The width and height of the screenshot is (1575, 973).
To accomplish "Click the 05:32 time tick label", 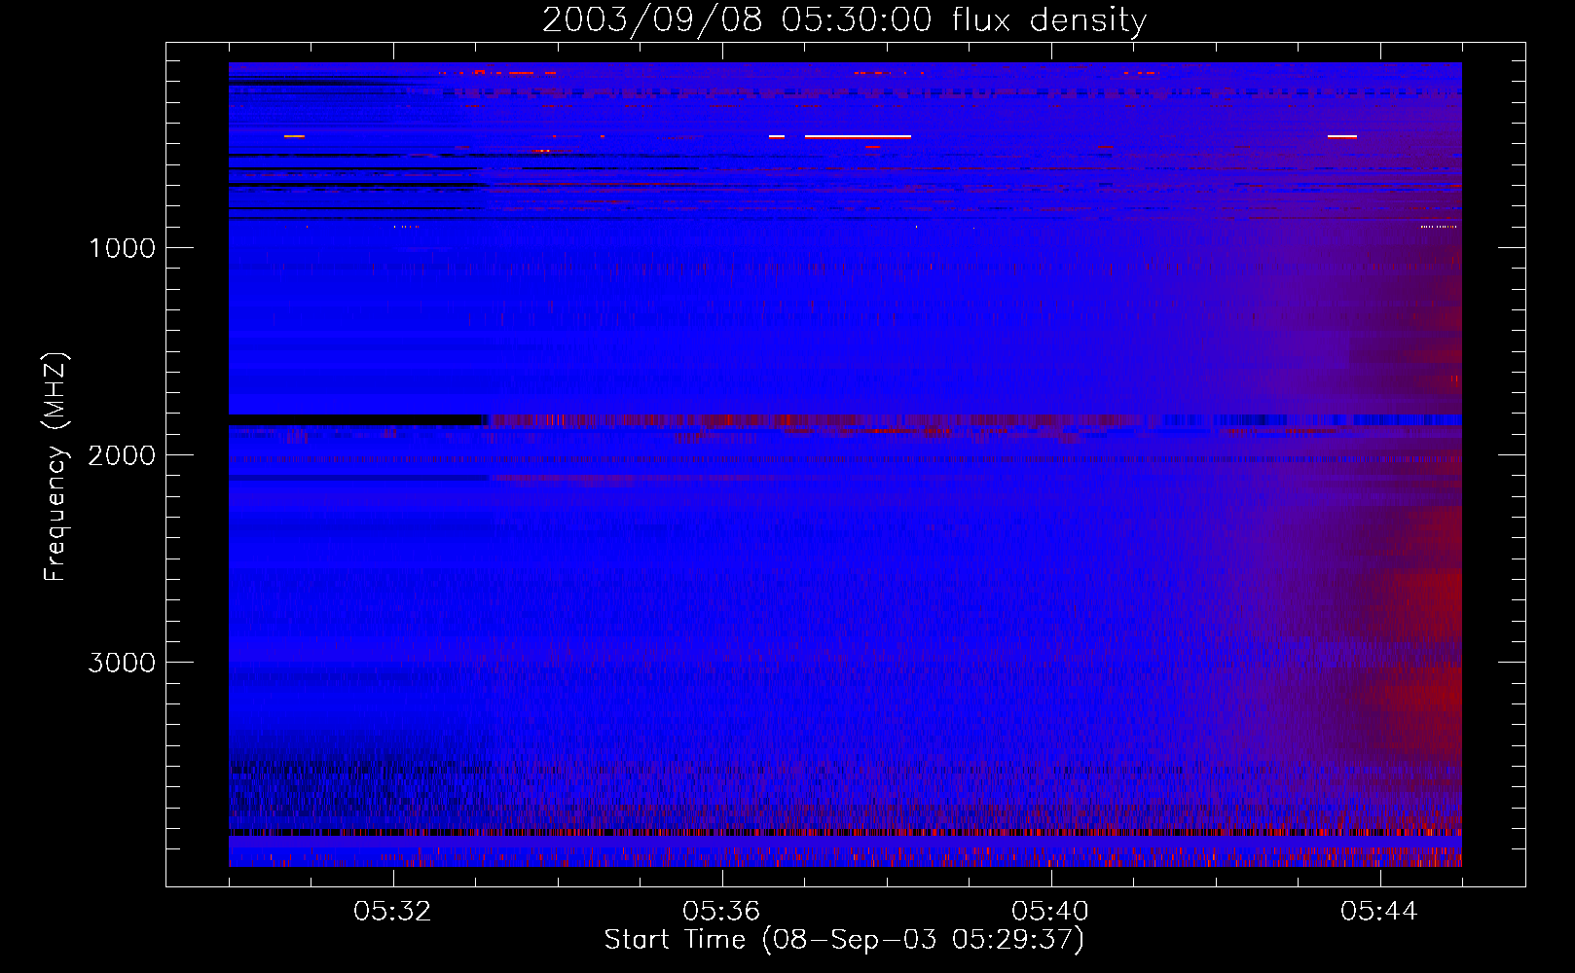I will pos(392,912).
